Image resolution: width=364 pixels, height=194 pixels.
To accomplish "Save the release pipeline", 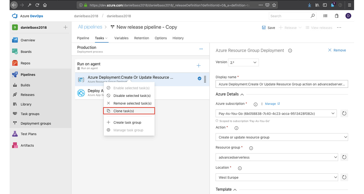I will 268,28.
